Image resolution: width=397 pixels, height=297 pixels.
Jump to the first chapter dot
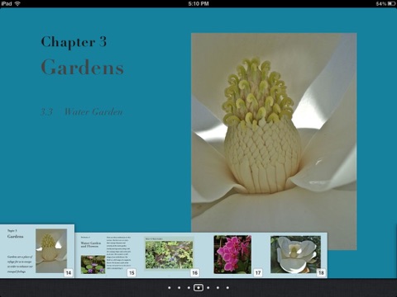tap(170, 288)
